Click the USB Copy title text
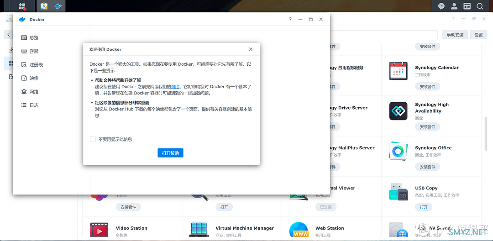Screen dimensions: 493x241 point(426,188)
